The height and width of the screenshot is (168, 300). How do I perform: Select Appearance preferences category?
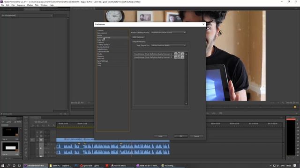point(102,33)
